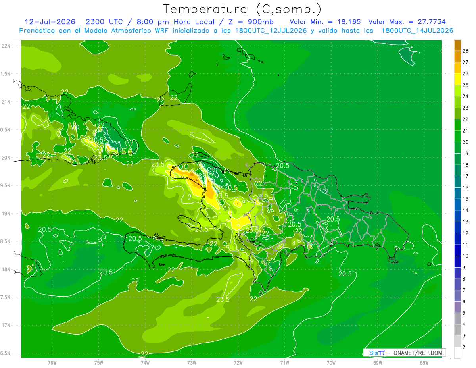Click the 21N latitude axis label

6,102
